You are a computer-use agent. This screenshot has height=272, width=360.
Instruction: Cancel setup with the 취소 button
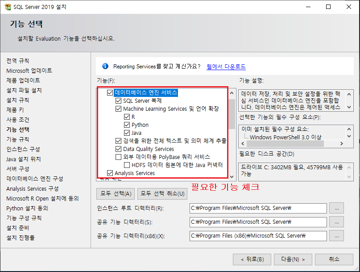tap(334, 259)
